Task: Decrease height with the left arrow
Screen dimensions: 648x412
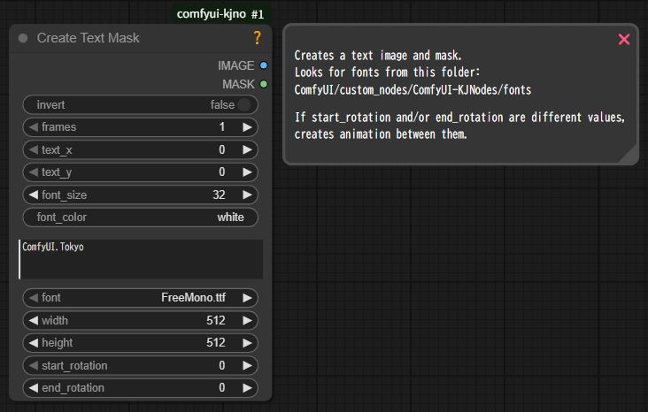Action: (x=33, y=343)
